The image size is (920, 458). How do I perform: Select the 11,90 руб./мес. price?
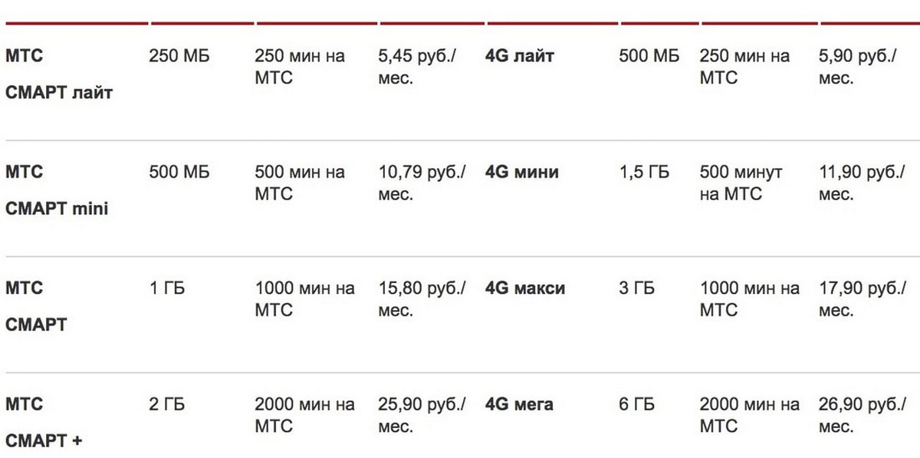click(863, 183)
